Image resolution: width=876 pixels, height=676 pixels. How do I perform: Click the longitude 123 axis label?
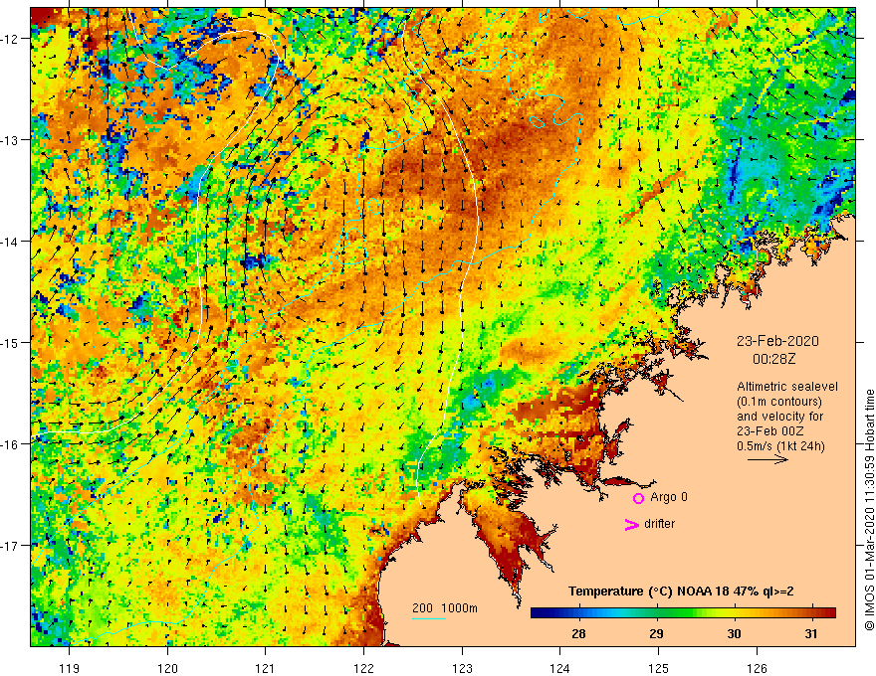[x=462, y=668]
